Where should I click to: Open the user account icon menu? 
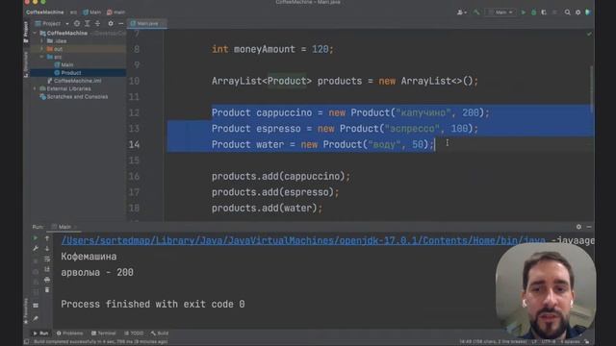click(461, 12)
